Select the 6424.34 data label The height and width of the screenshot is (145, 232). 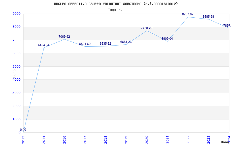tap(43, 45)
